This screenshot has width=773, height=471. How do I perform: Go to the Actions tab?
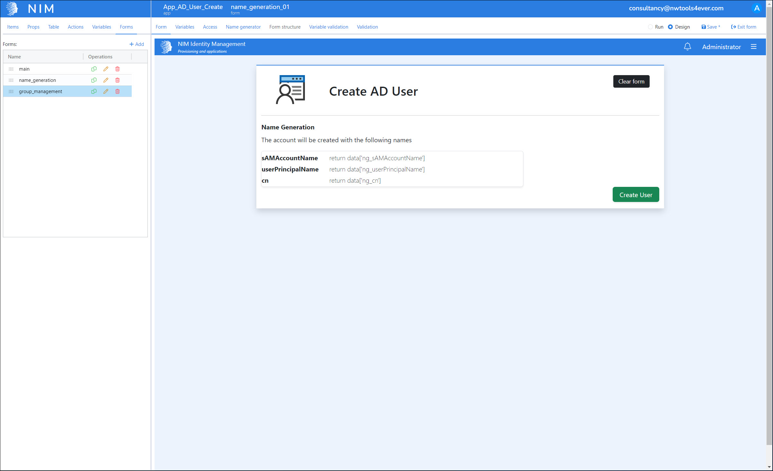tap(76, 27)
